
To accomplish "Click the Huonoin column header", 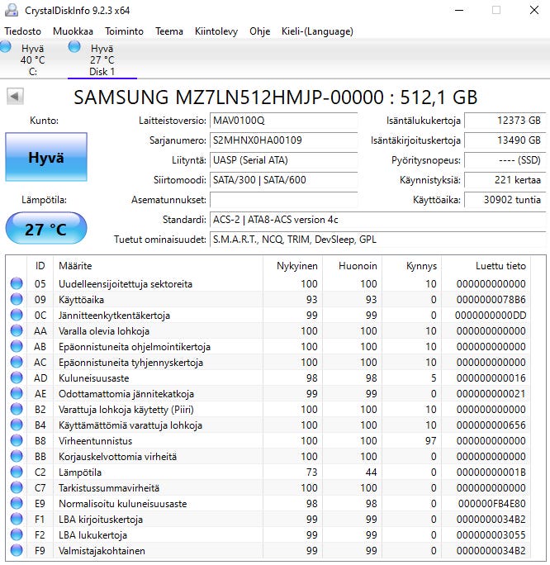I will [x=353, y=266].
